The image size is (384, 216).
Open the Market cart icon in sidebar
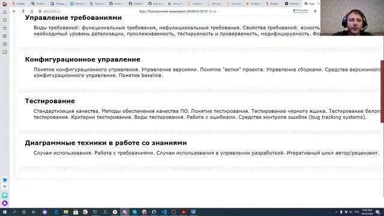point(5,180)
